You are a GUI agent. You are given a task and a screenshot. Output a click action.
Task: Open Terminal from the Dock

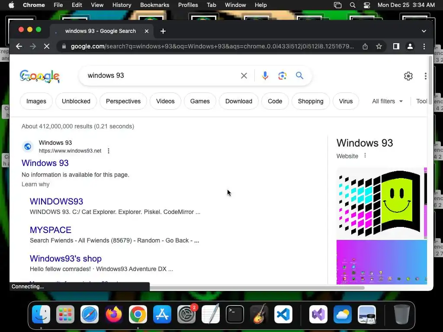(x=235, y=314)
